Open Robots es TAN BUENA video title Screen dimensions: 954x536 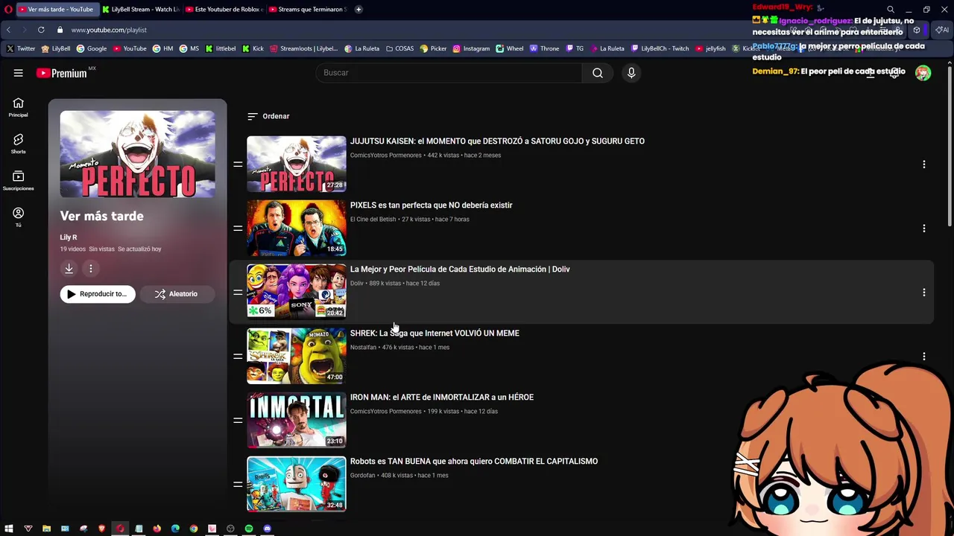coord(474,462)
